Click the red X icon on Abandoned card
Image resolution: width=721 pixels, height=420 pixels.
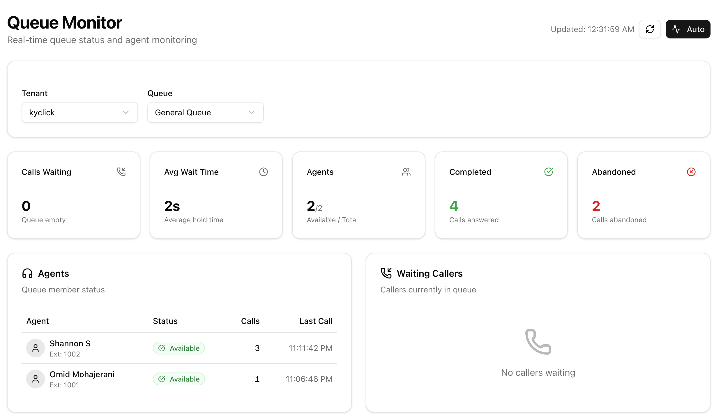(x=691, y=172)
